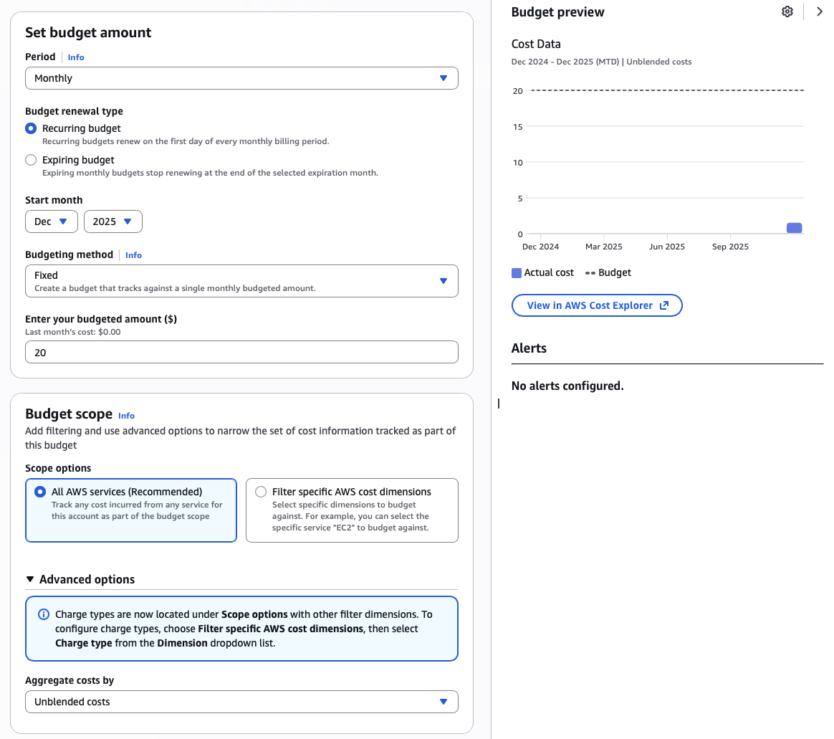This screenshot has width=834, height=739.
Task: Collapse the Budget preview panel chevron
Action: (x=820, y=11)
